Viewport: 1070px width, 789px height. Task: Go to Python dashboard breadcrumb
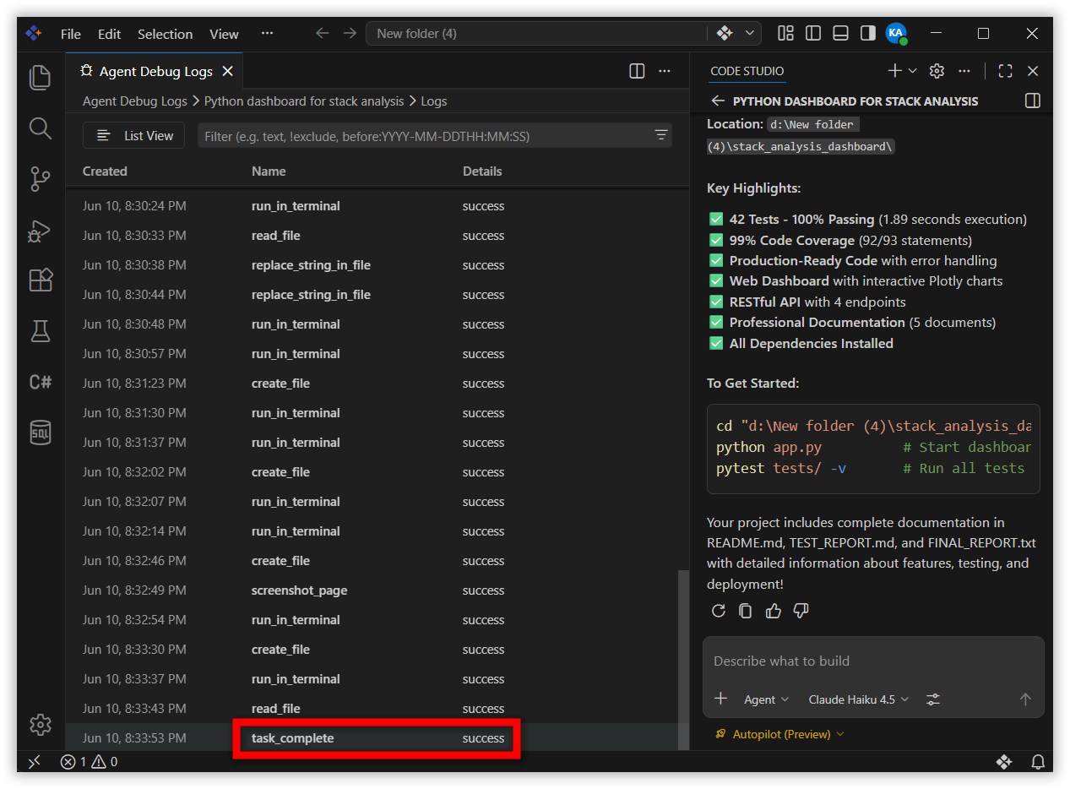[x=304, y=101]
